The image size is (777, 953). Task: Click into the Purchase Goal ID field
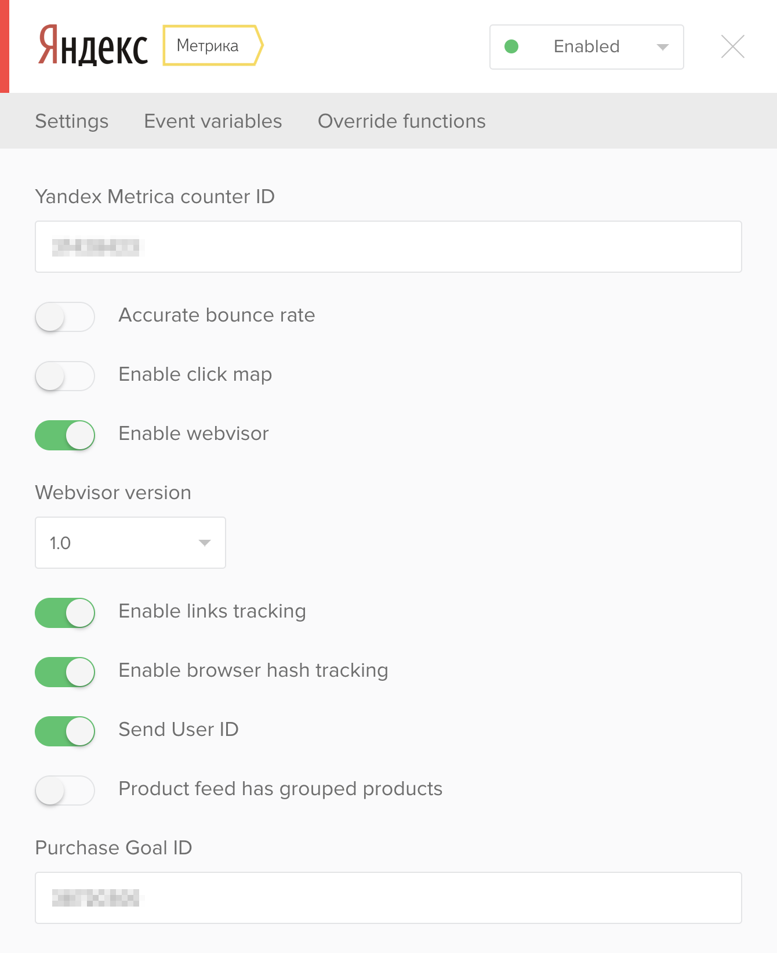pyautogui.click(x=388, y=898)
